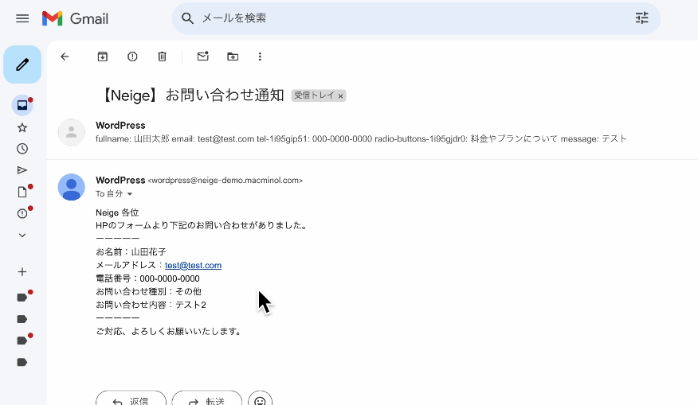Click the grey avatar of first message

(x=71, y=132)
